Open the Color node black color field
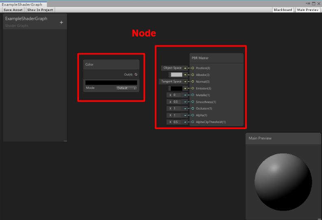This screenshot has width=322, height=220. tap(111, 82)
